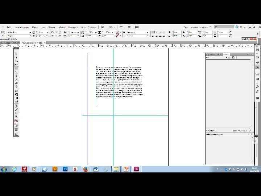
Task: Select the Gradient Feather tool
Action: (x=16, y=101)
